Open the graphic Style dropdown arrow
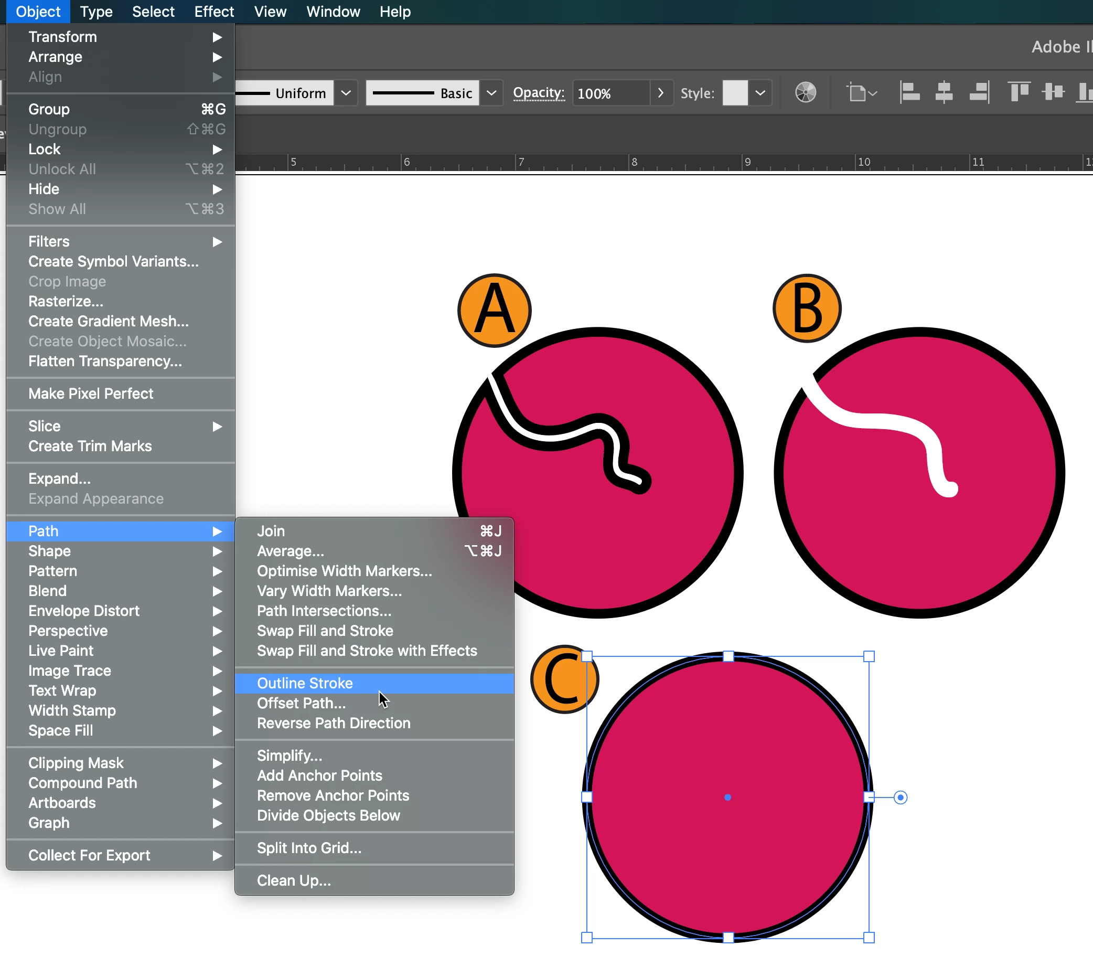Screen dimensions: 1093x957 click(760, 93)
